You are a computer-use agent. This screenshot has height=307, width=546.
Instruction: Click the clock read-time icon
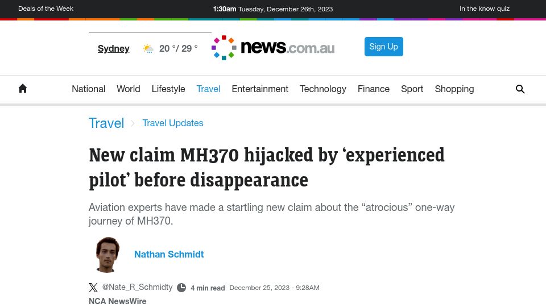click(x=181, y=288)
